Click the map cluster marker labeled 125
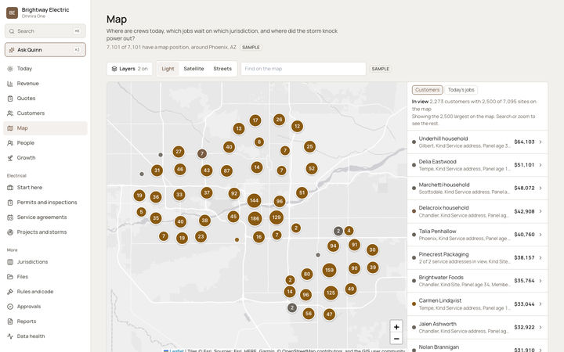Screen dimensions: 564x352 click(331, 293)
